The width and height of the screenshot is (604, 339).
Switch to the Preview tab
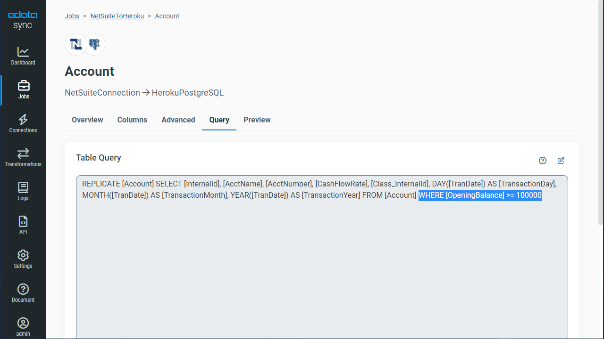pos(257,120)
